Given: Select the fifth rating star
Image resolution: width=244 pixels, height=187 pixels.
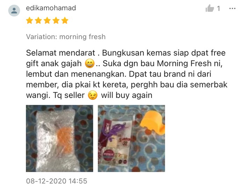Looking at the screenshot, I should click(65, 21).
